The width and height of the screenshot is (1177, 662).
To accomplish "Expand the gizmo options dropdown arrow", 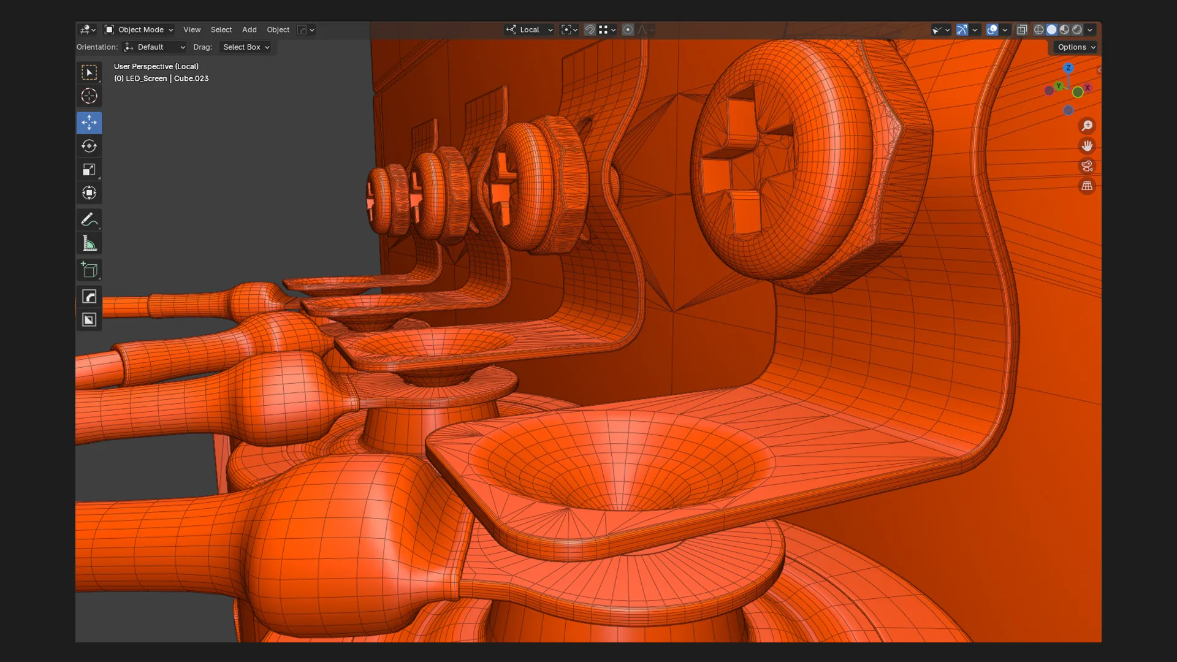I will click(x=975, y=29).
